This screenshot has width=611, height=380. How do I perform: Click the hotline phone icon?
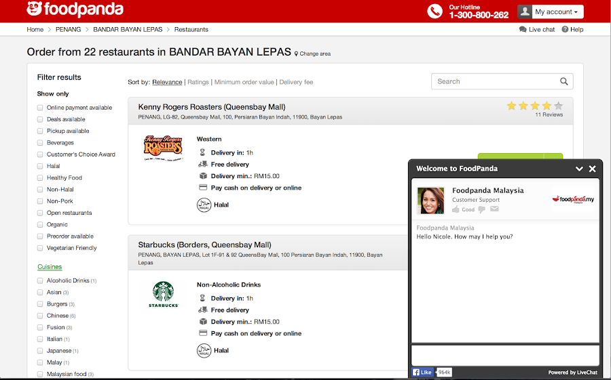click(x=435, y=12)
